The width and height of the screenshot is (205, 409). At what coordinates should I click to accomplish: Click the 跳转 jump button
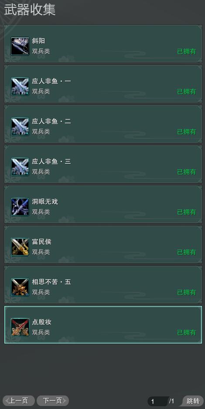[193, 401]
